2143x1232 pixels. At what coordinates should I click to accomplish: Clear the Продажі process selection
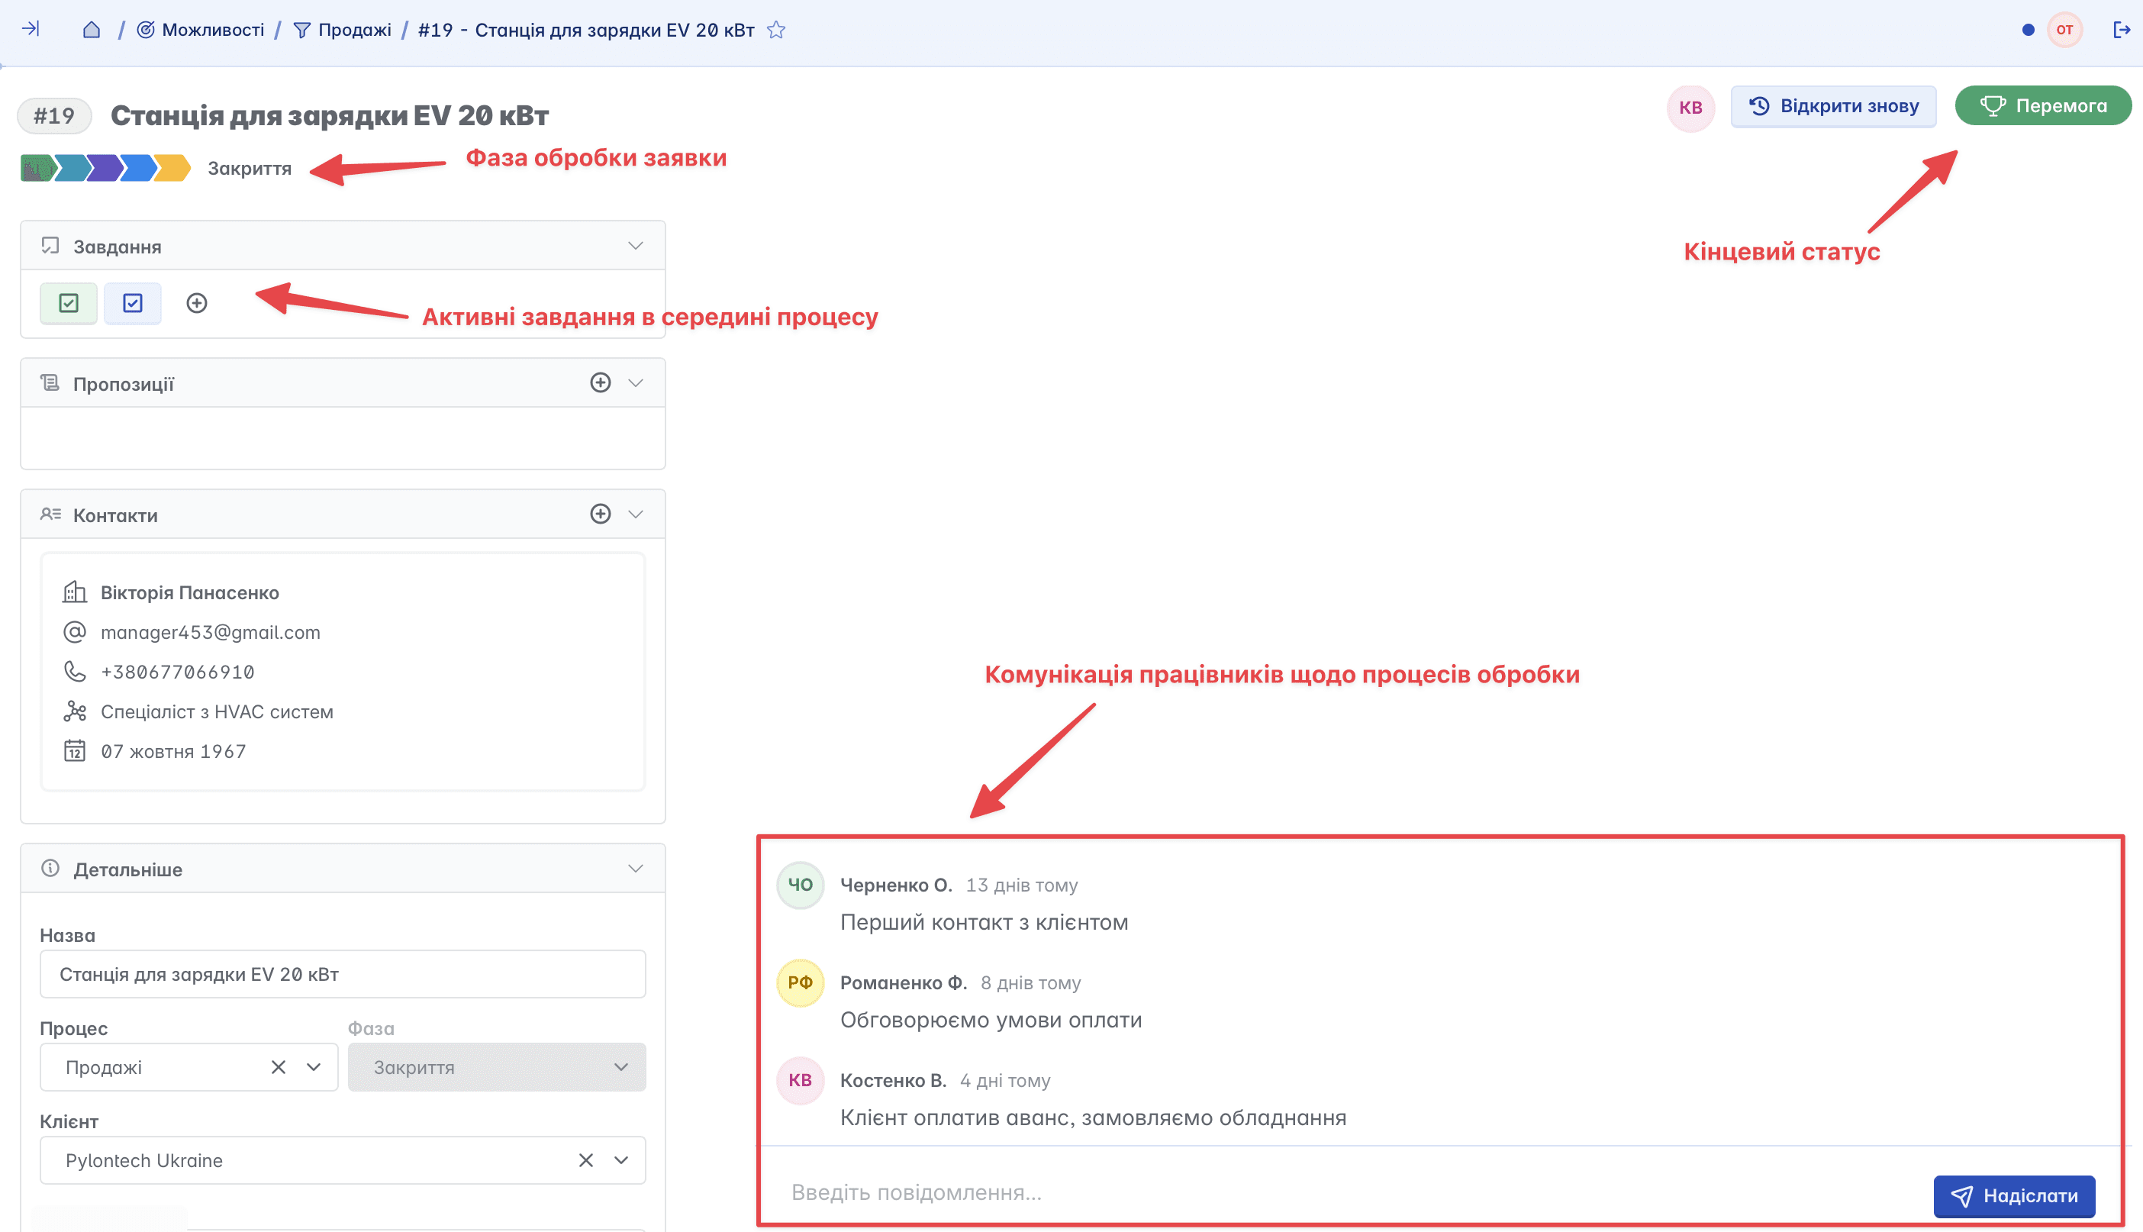(x=278, y=1067)
